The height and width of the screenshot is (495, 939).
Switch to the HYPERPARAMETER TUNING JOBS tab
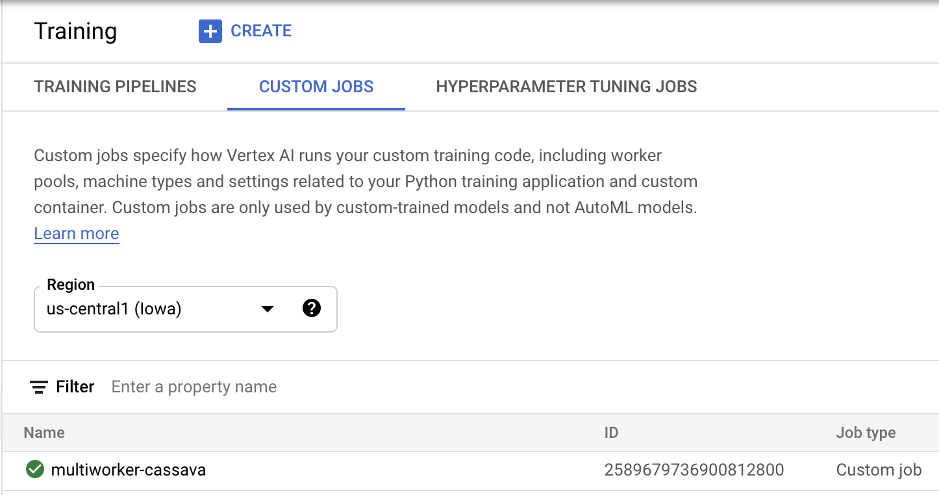click(x=566, y=86)
